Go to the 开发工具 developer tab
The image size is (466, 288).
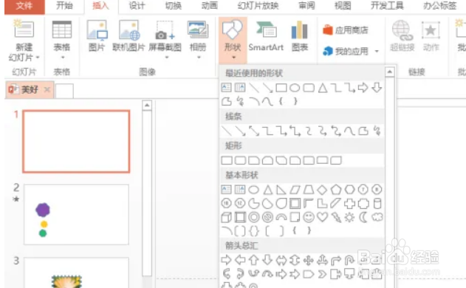pyautogui.click(x=387, y=6)
